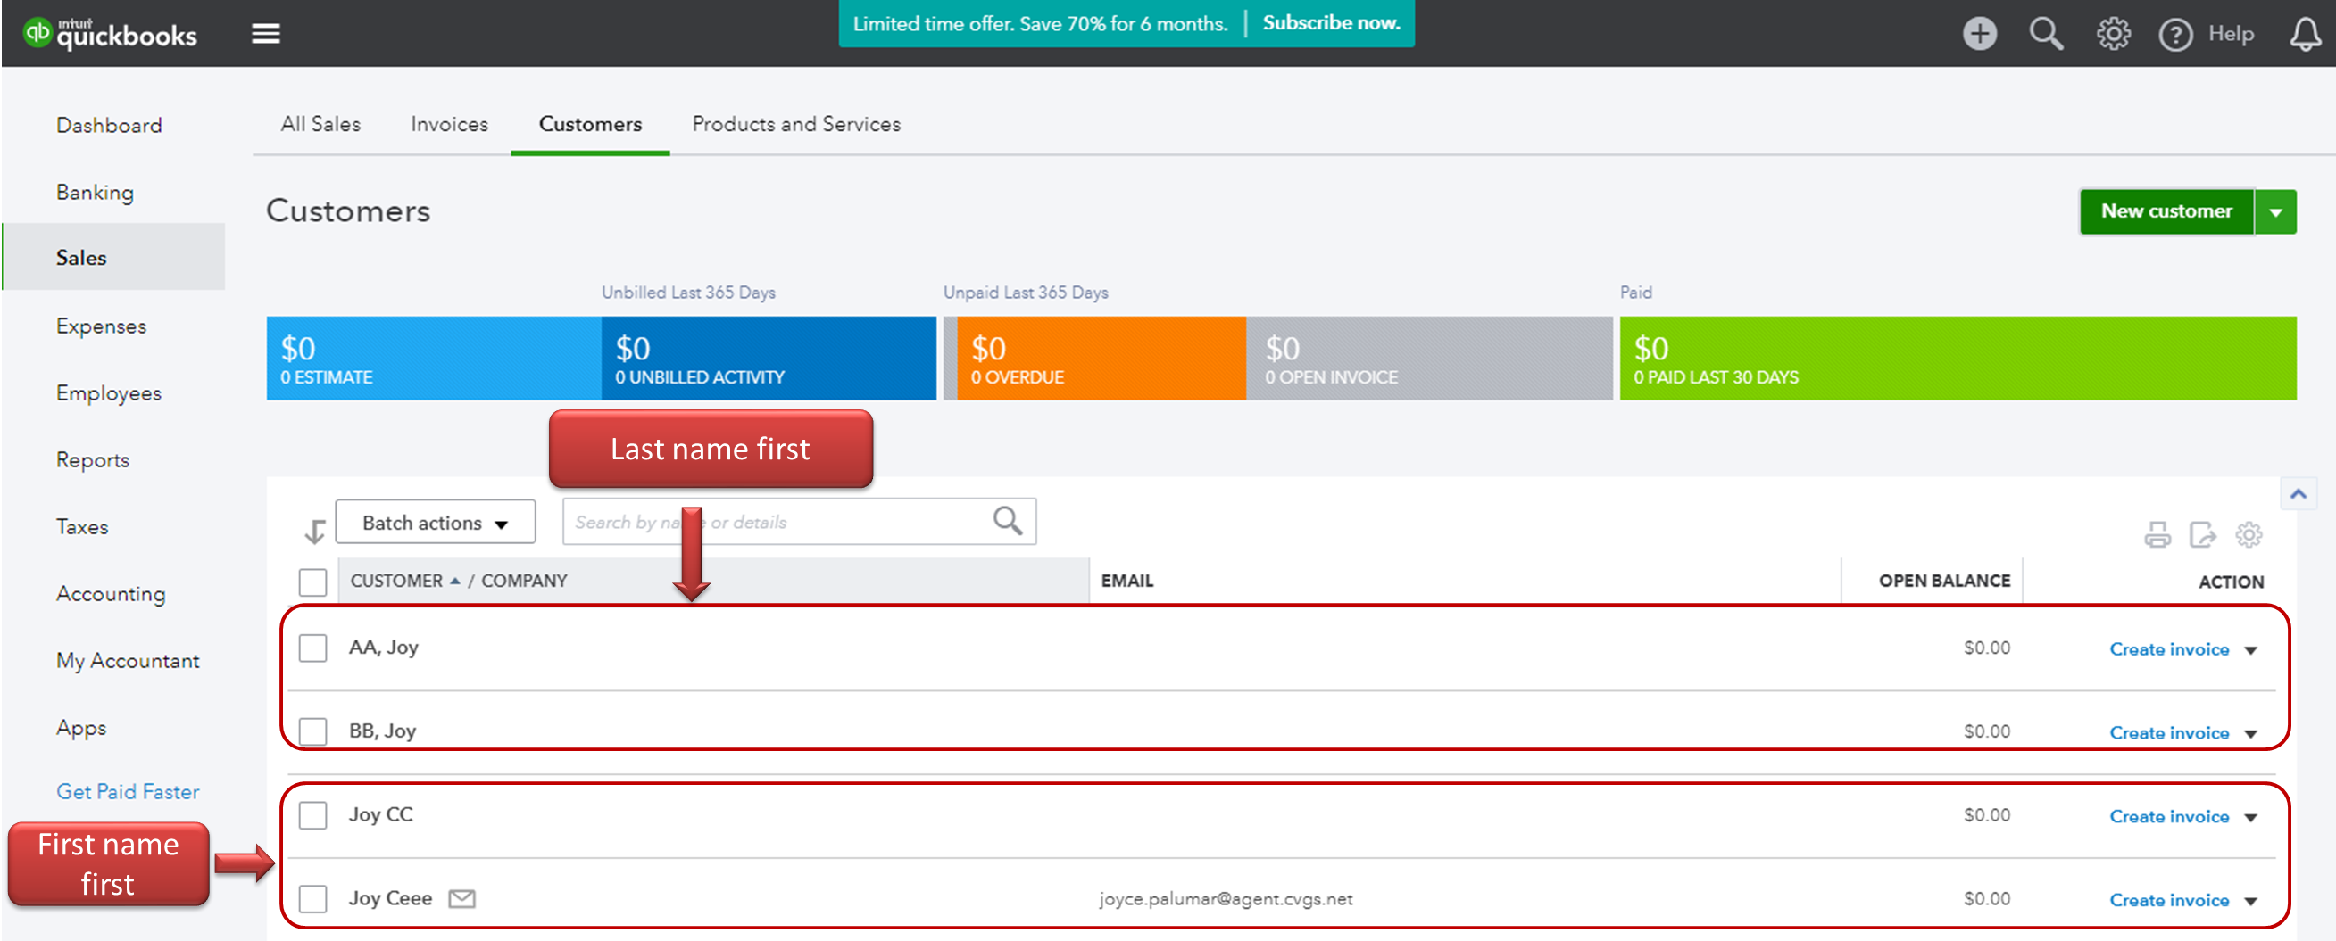Filter by the green Paid Last 30 Days bar
The image size is (2336, 941).
(1958, 358)
